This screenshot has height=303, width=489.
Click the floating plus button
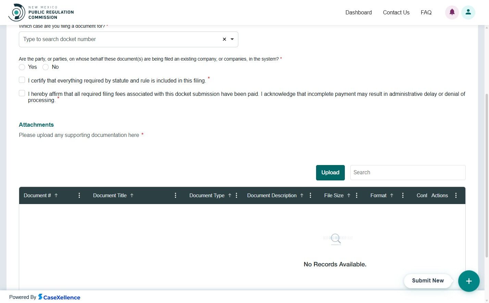469,281
